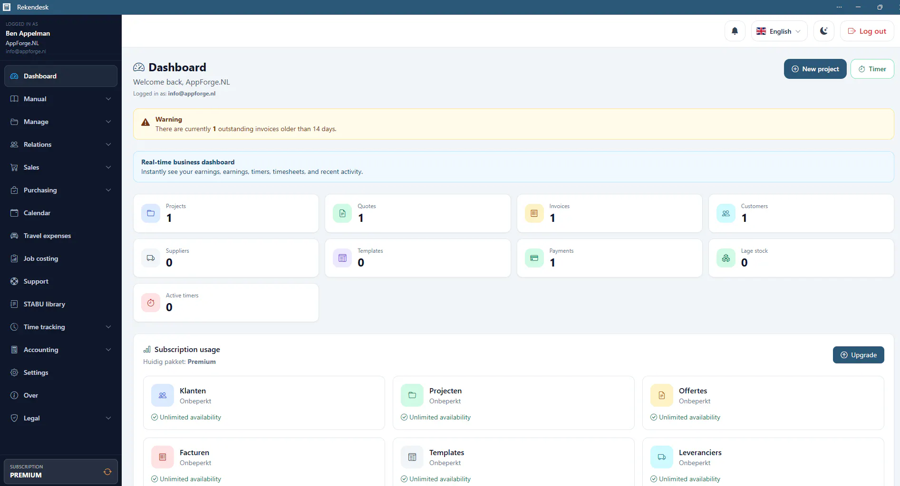This screenshot has height=486, width=900.
Task: Click the Rekendesk app icon in title bar
Action: point(7,7)
